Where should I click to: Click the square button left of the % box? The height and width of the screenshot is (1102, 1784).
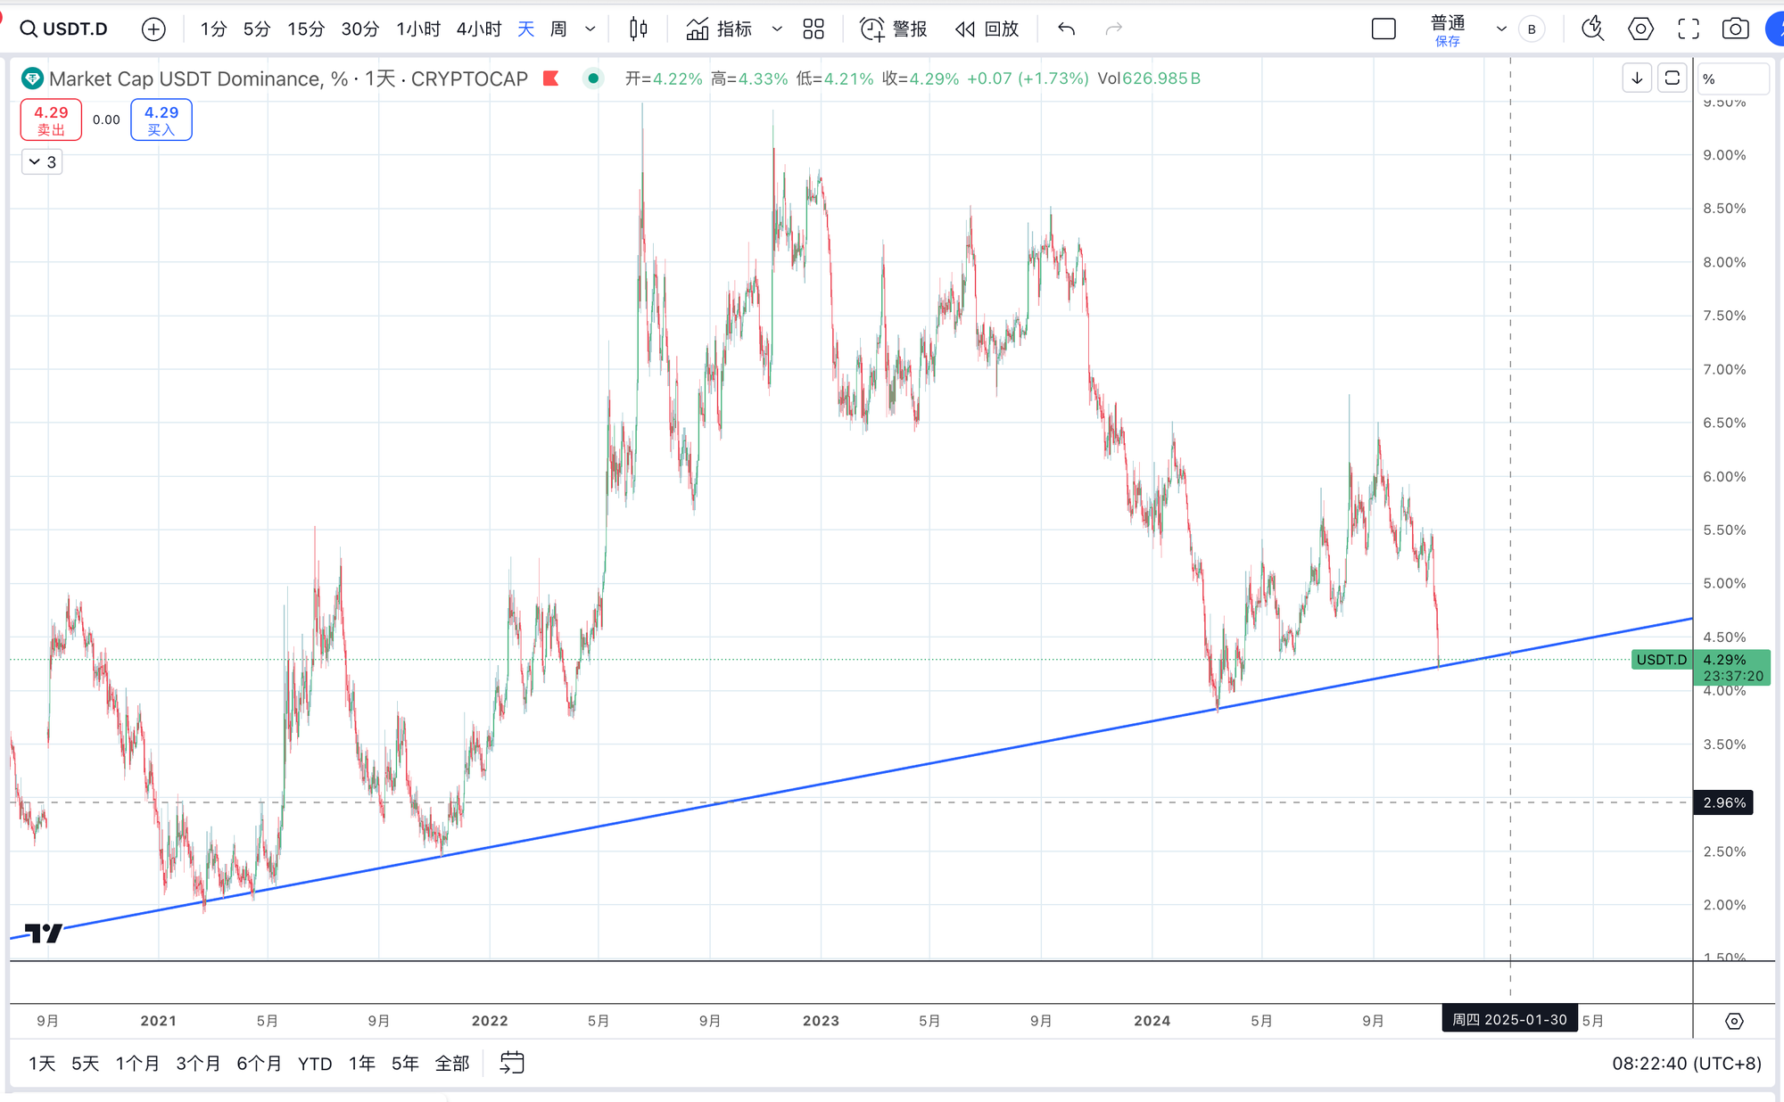coord(1672,78)
